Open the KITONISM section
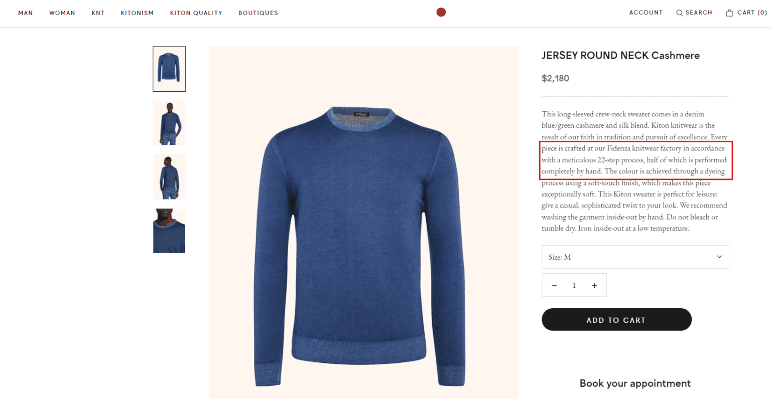Image resolution: width=771 pixels, height=399 pixels. click(x=137, y=13)
